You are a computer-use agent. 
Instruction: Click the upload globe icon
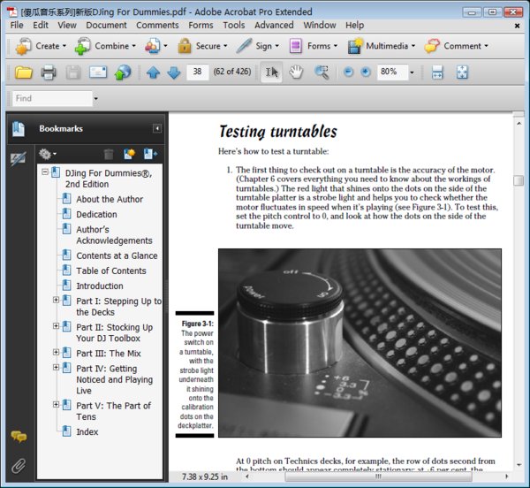coord(123,72)
